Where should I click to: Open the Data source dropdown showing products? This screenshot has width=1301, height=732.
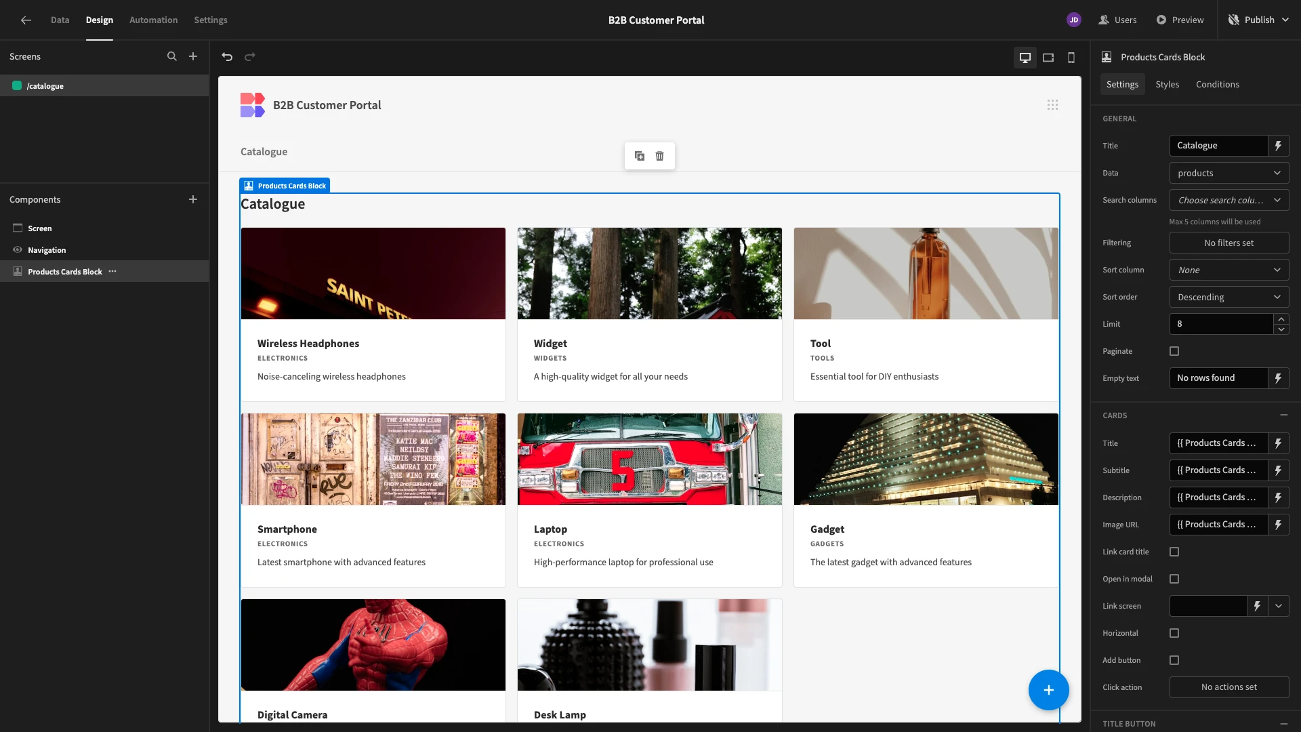click(1229, 173)
